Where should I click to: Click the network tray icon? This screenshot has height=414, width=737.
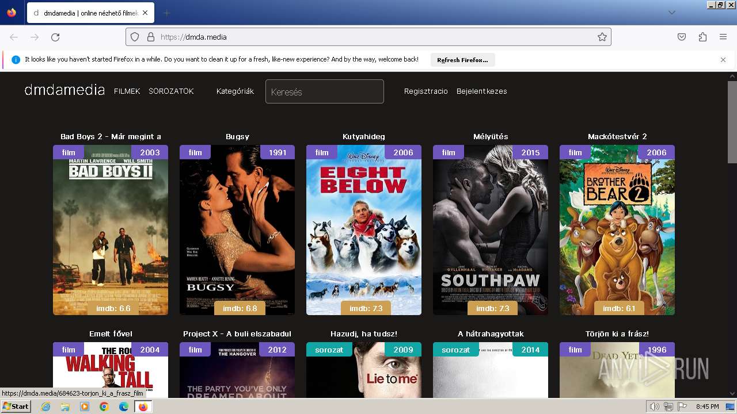click(668, 407)
